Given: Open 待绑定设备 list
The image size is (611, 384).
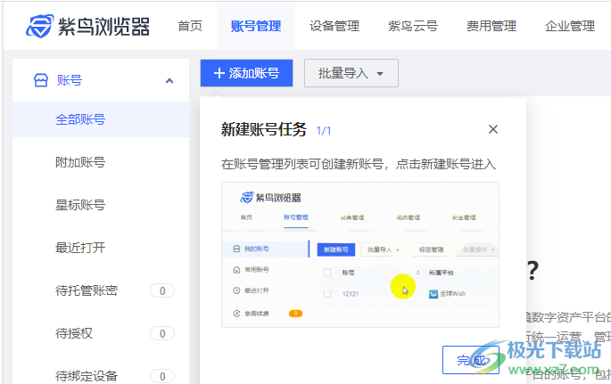Looking at the screenshot, I should tap(87, 376).
